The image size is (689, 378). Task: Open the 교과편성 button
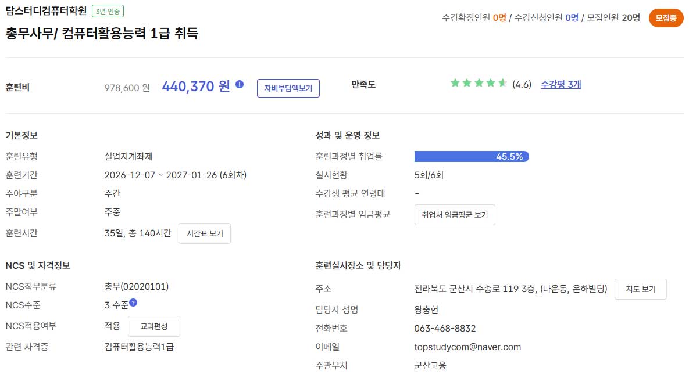154,326
